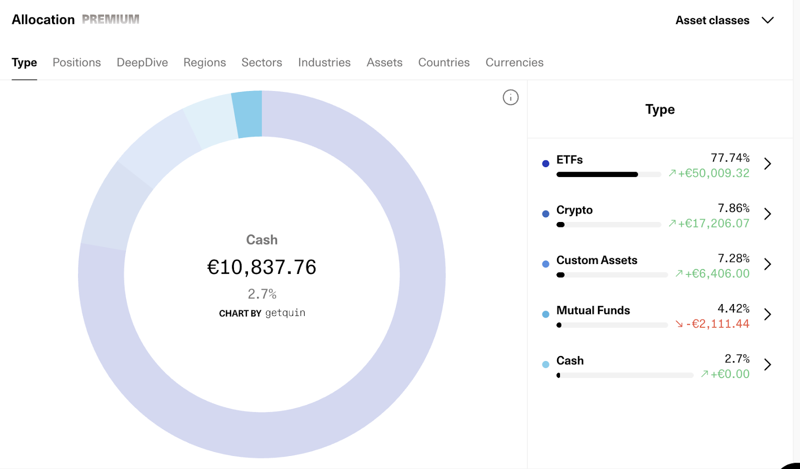
Task: Select the Currencies tab
Action: 514,62
